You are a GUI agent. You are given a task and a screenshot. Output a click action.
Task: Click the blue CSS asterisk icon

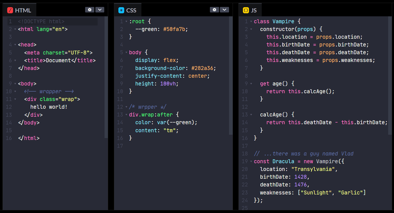tap(121, 10)
